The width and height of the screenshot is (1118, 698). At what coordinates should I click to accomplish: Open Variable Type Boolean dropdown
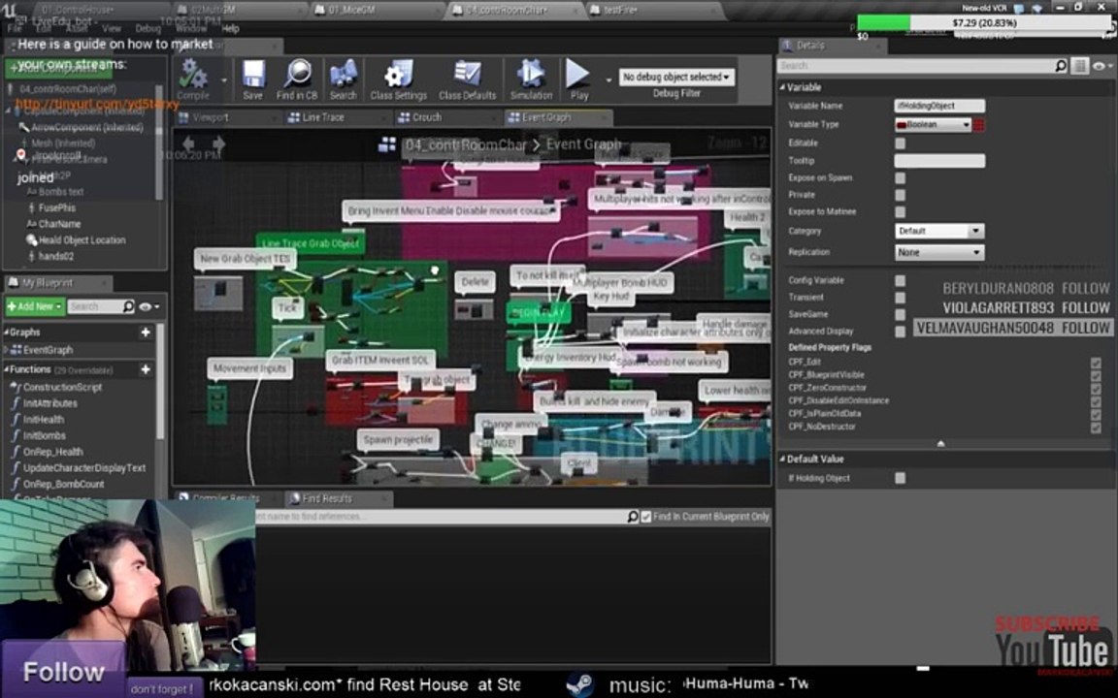tap(934, 125)
